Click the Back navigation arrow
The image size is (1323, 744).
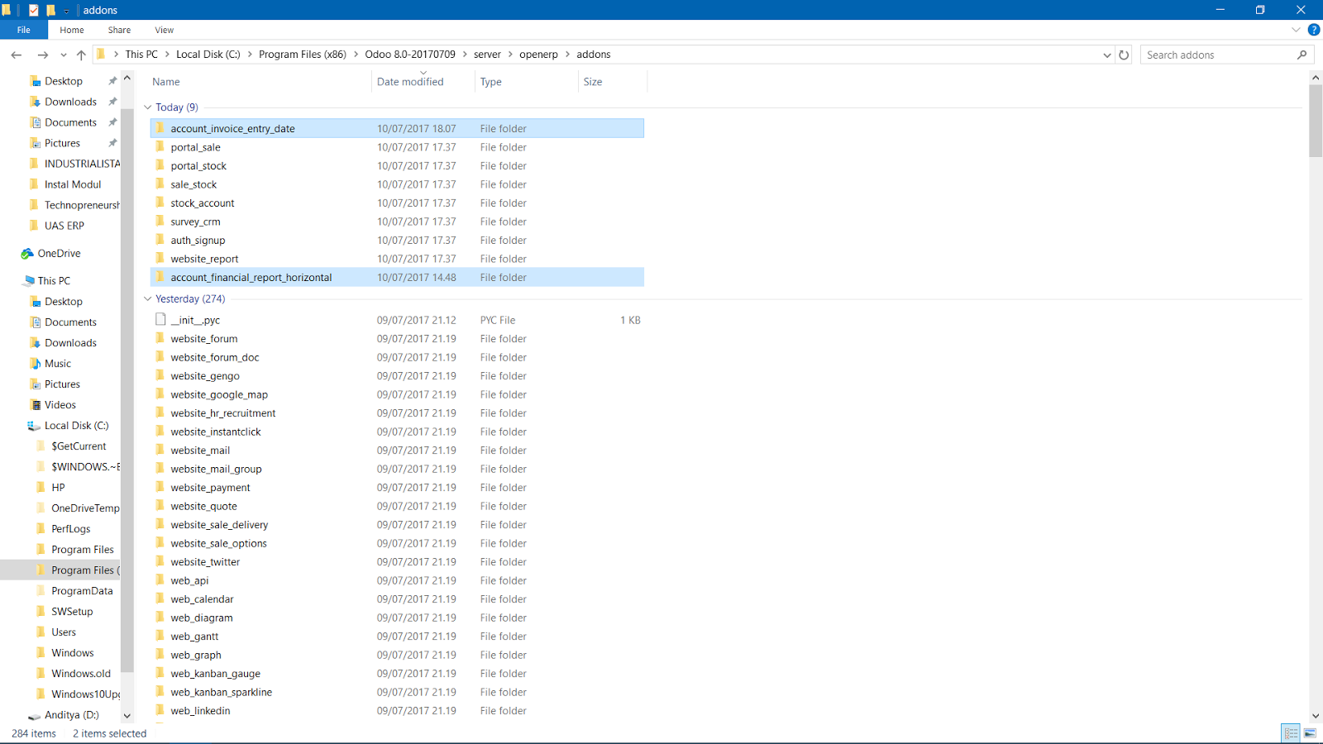(17, 55)
